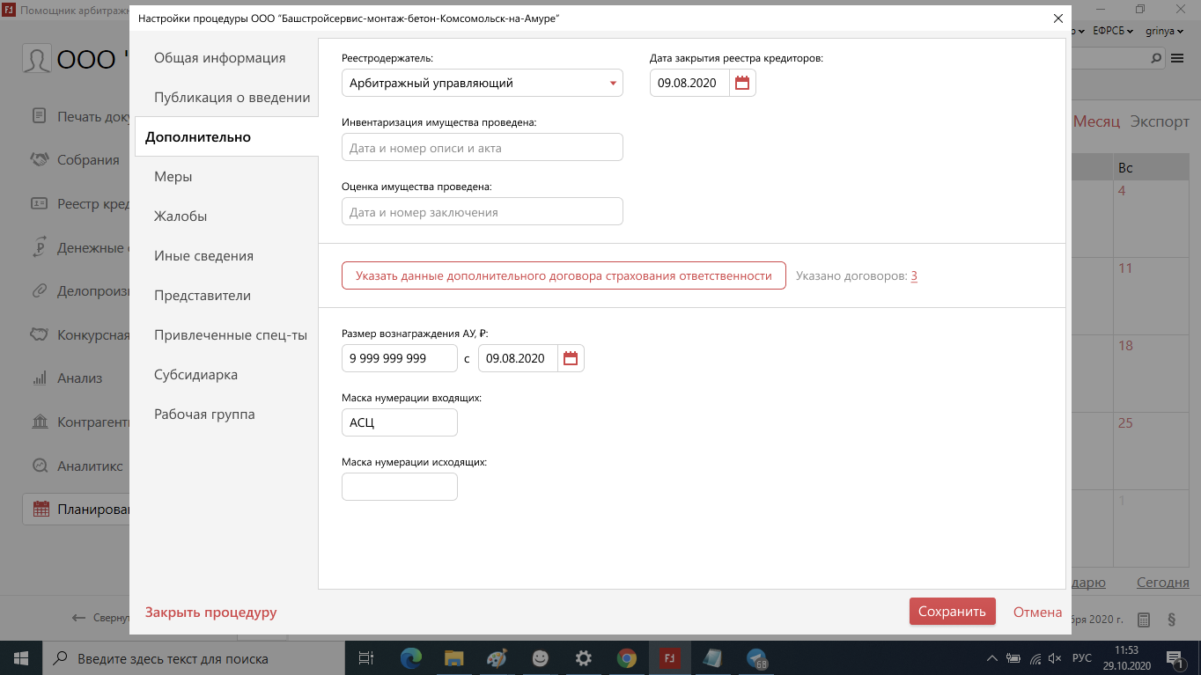Open calendar icon beside remuneration start date
The width and height of the screenshot is (1201, 675).
(571, 358)
